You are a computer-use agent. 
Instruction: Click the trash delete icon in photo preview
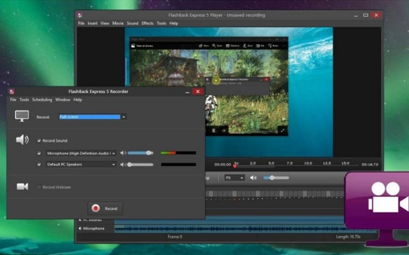(213, 131)
